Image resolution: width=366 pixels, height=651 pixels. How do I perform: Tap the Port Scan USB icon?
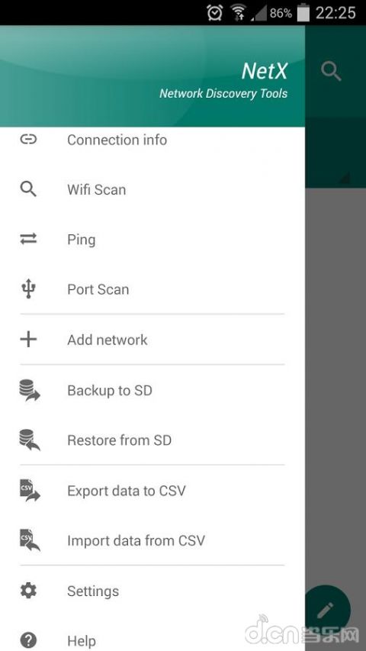(28, 289)
